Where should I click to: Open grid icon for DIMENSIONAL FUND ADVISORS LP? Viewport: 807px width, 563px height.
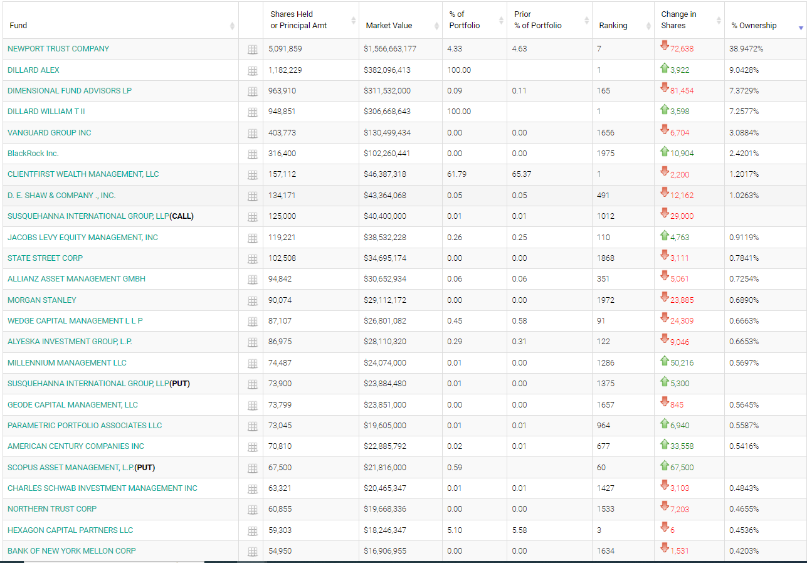[x=253, y=92]
